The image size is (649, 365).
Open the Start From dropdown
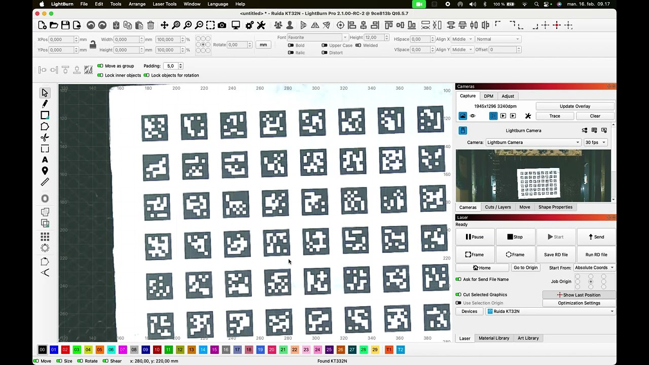pos(594,268)
